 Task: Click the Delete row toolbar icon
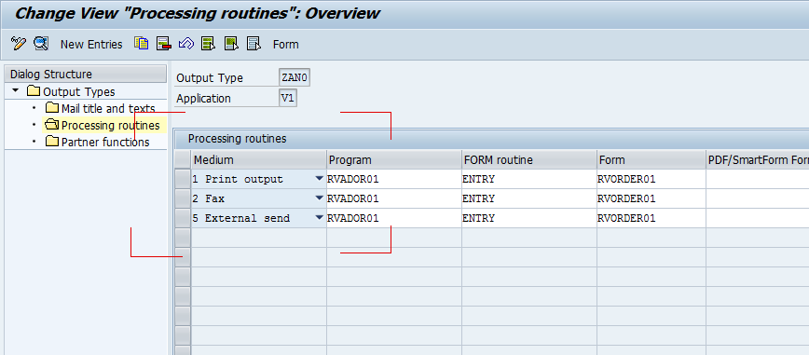coord(163,44)
